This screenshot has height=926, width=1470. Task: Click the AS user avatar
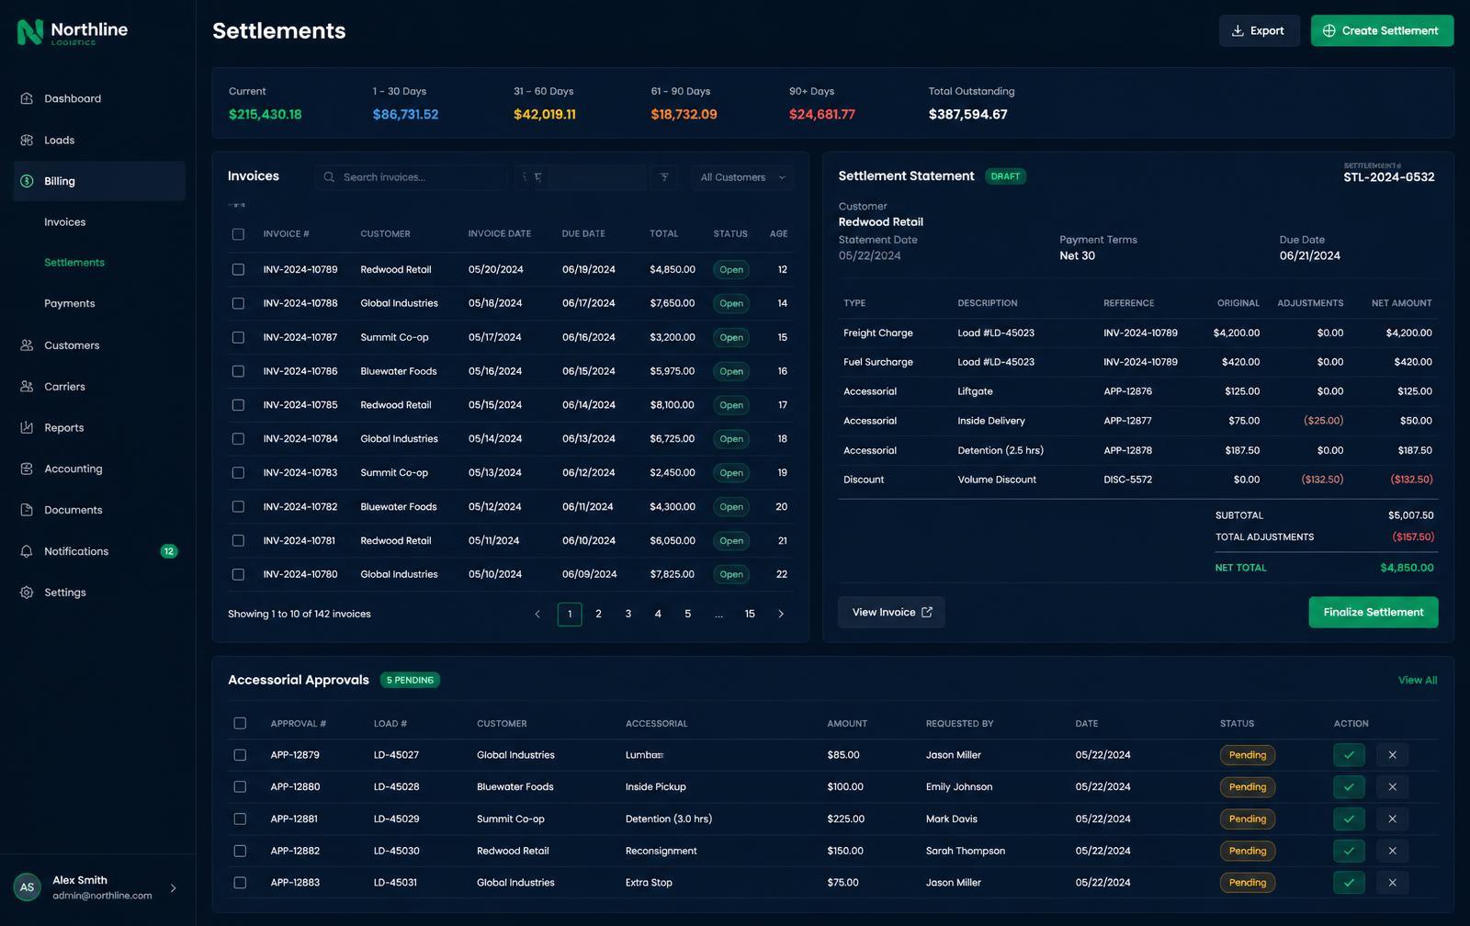[x=27, y=887]
